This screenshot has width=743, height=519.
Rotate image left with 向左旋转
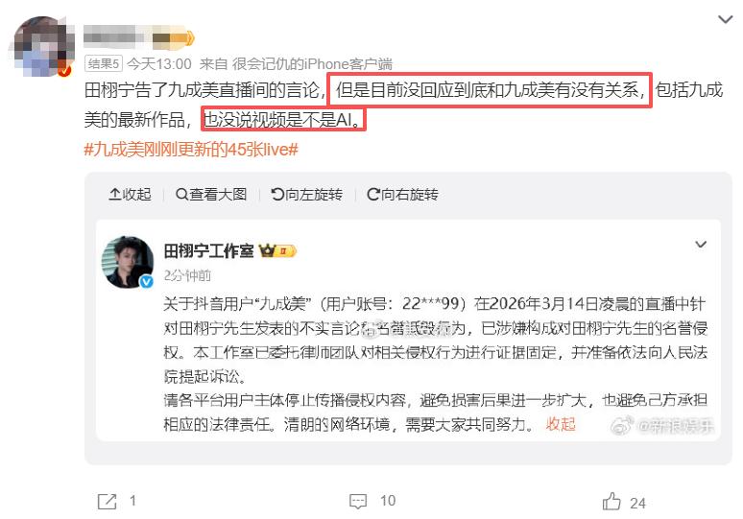point(306,194)
